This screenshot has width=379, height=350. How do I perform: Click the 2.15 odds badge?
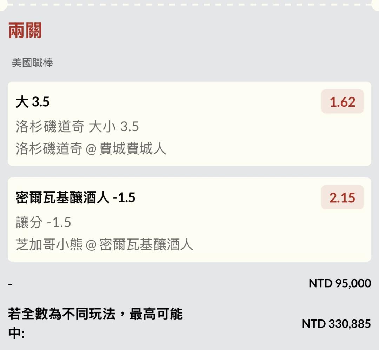(x=342, y=197)
